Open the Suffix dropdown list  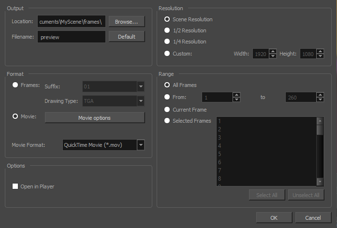tap(141, 87)
